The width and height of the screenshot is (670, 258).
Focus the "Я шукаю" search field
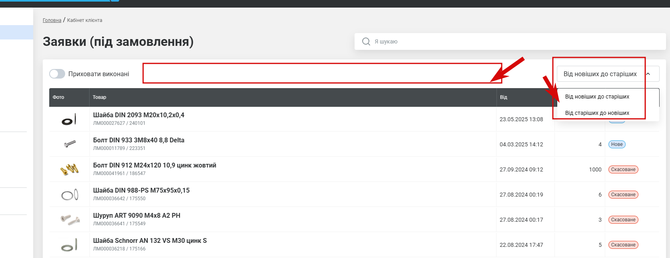pyautogui.click(x=516, y=41)
